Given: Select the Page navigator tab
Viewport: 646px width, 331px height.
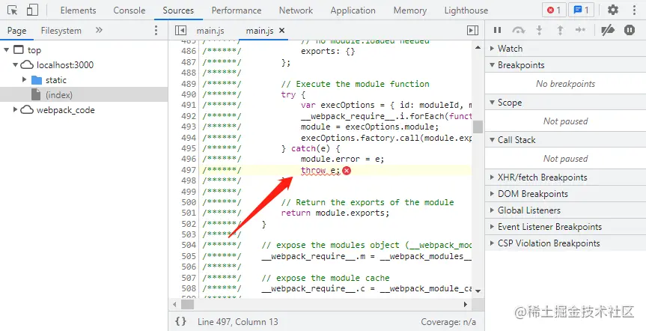Looking at the screenshot, I should coord(16,31).
